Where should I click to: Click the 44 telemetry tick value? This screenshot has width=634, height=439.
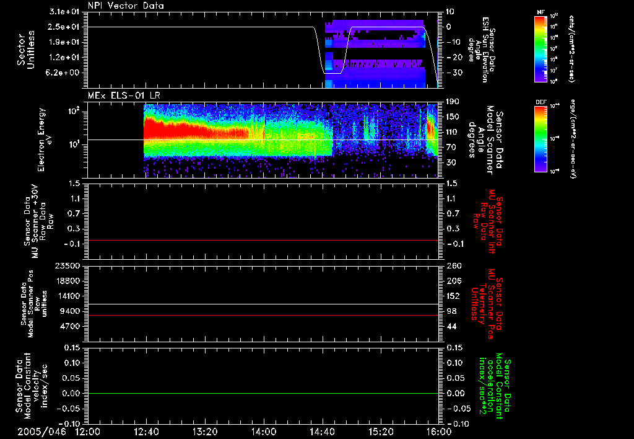click(x=451, y=326)
